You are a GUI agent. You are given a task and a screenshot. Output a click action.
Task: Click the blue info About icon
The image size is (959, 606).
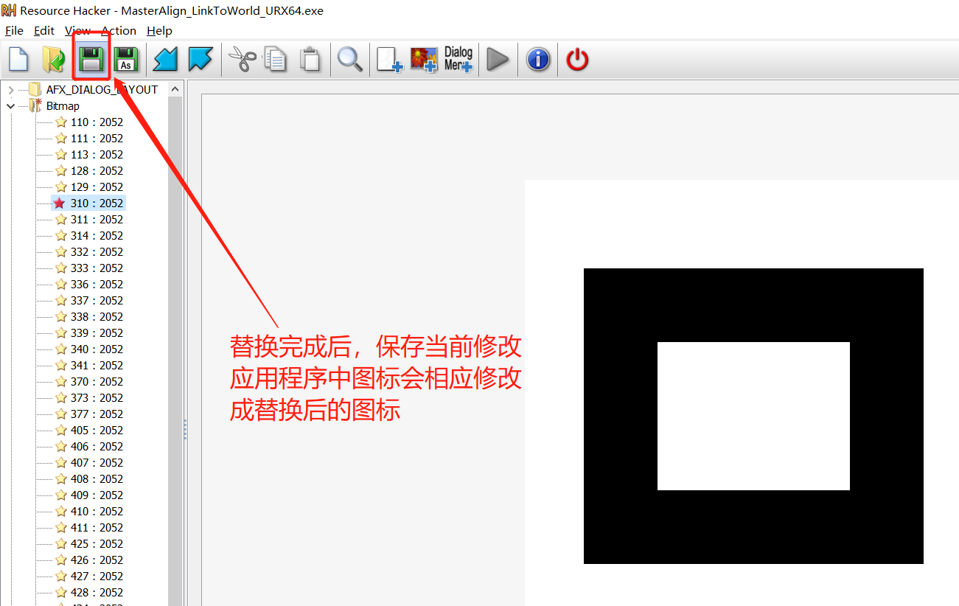pos(538,60)
